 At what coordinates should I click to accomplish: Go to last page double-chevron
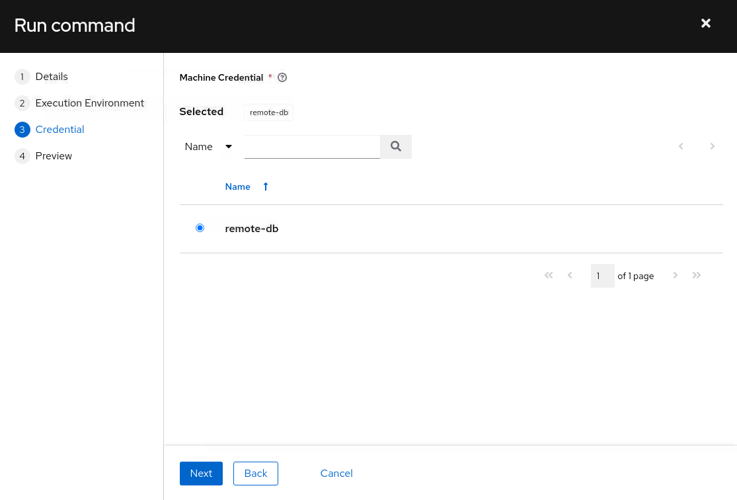tap(697, 276)
